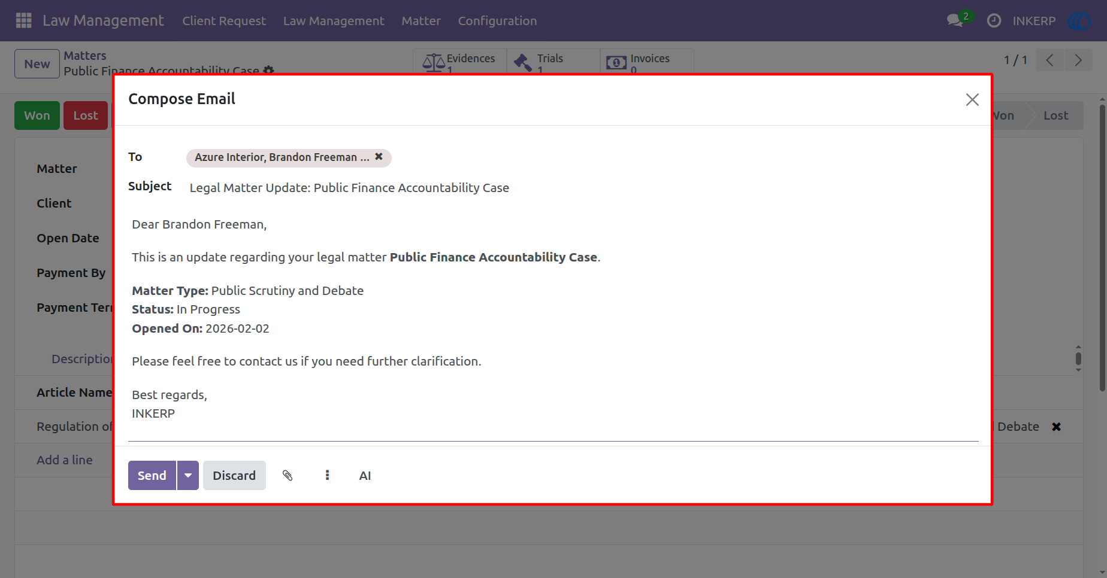Discard the email draft
The width and height of the screenshot is (1107, 578).
coord(234,475)
